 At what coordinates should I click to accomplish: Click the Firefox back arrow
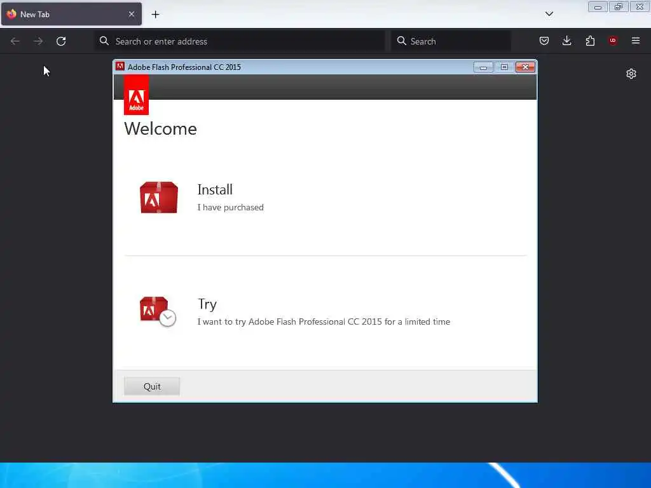click(15, 41)
